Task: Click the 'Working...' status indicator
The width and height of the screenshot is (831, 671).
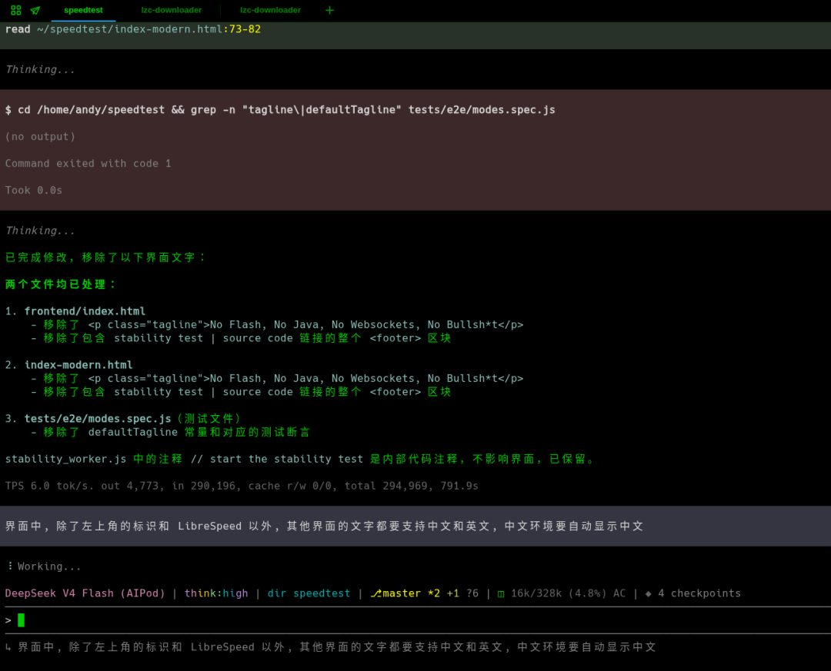Action: [x=44, y=566]
